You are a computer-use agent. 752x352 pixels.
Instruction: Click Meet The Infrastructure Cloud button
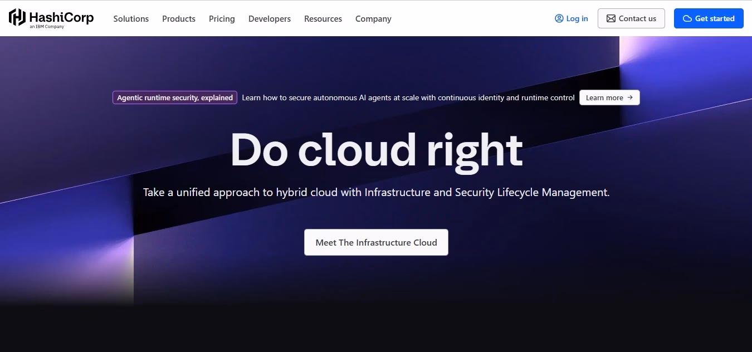tap(376, 242)
